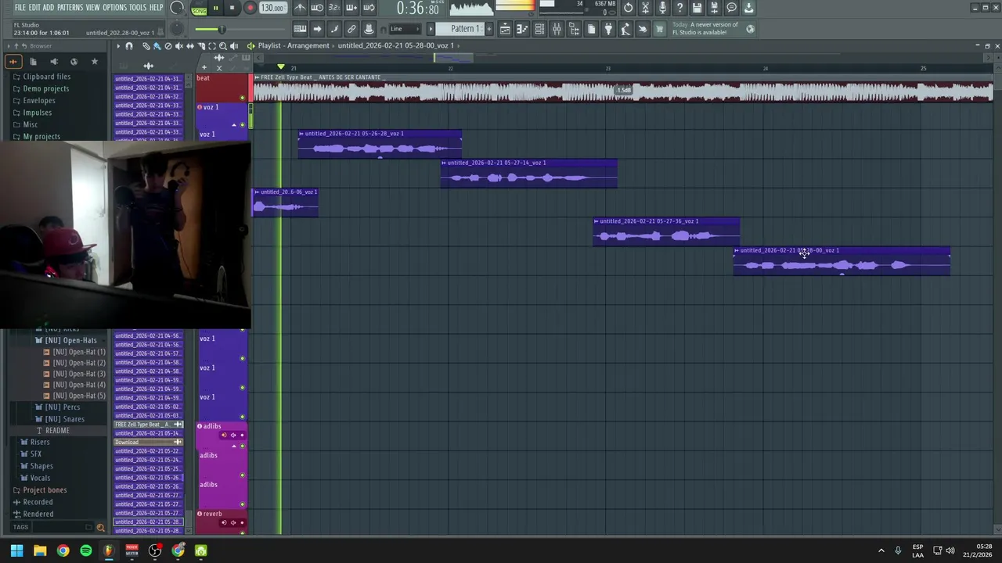Open the help question mark icon
The width and height of the screenshot is (1002, 563).
[679, 8]
